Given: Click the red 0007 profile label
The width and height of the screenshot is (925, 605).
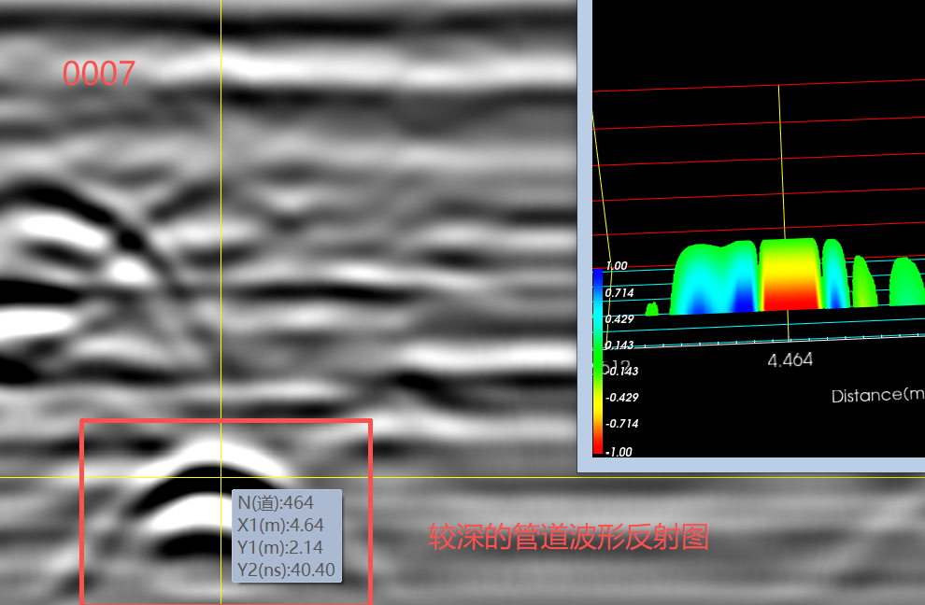Looking at the screenshot, I should tap(99, 74).
